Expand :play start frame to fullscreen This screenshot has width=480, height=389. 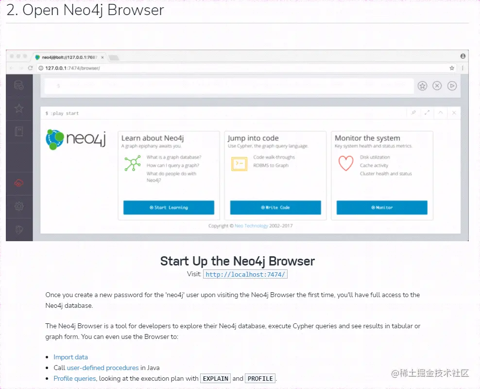(x=427, y=113)
